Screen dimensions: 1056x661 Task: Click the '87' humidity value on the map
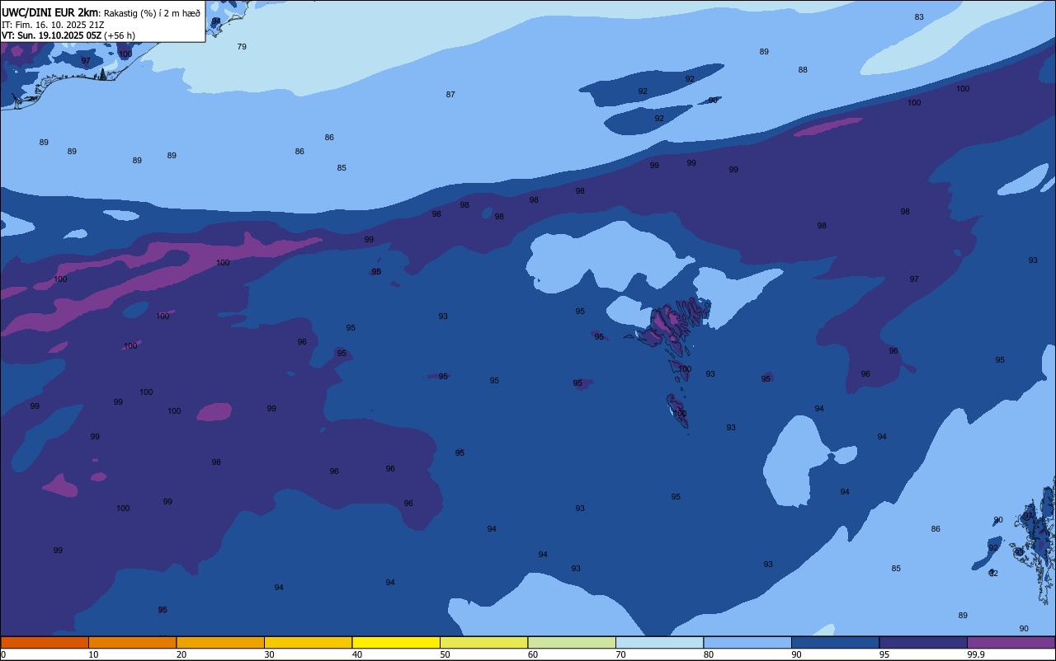[x=450, y=95]
